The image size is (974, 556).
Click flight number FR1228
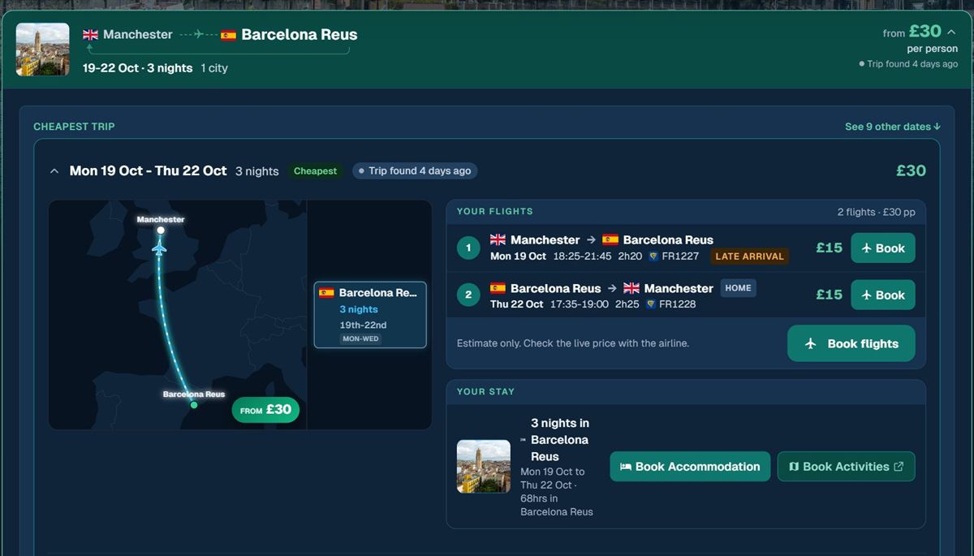[x=678, y=304]
